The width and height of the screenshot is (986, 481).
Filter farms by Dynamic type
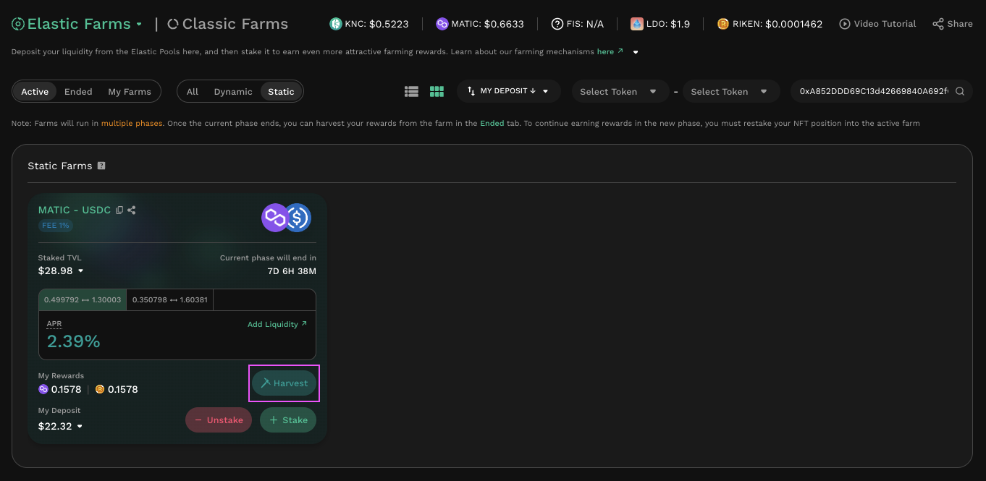click(x=233, y=92)
